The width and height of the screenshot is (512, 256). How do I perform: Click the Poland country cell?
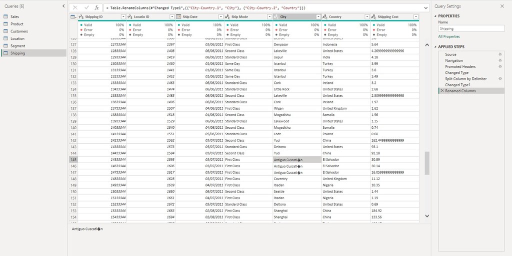point(346,134)
